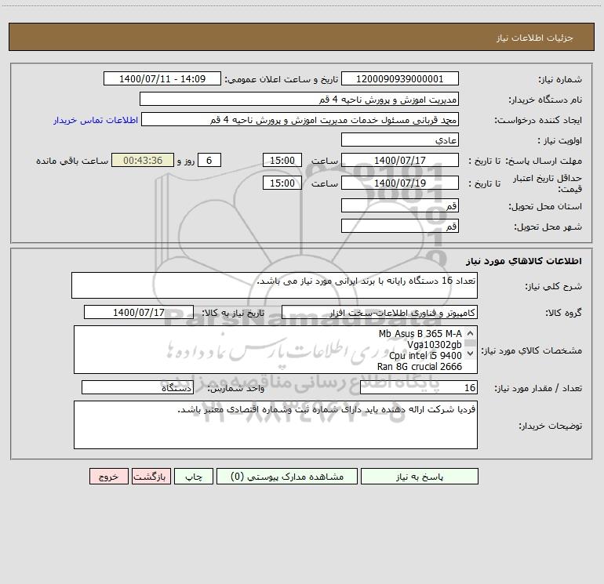Click the announcement date field 1400/07/11 - 14:09
604x584 pixels.
pos(162,78)
